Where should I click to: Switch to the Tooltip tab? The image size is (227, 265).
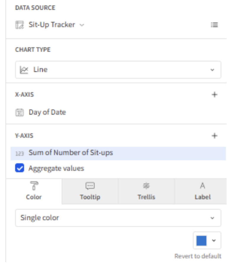[90, 191]
